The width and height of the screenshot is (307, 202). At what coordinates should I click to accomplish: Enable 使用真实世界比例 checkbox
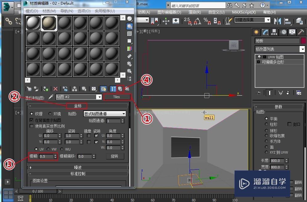(31, 126)
